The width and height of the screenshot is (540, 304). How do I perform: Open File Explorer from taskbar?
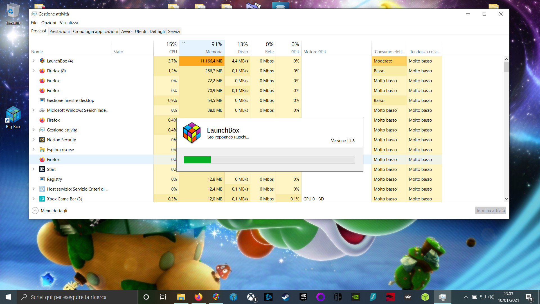point(181,297)
